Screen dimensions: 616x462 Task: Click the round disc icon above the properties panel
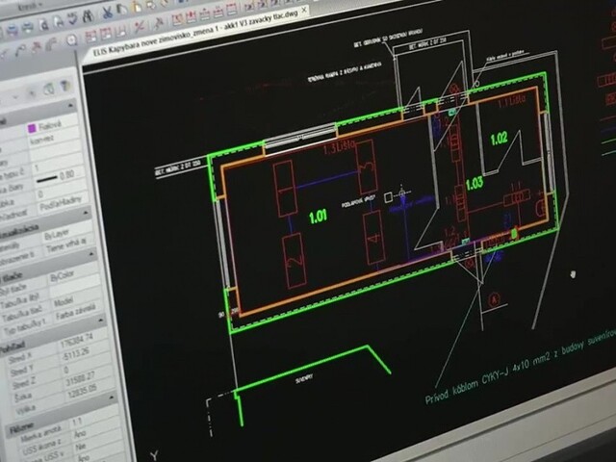[x=71, y=40]
